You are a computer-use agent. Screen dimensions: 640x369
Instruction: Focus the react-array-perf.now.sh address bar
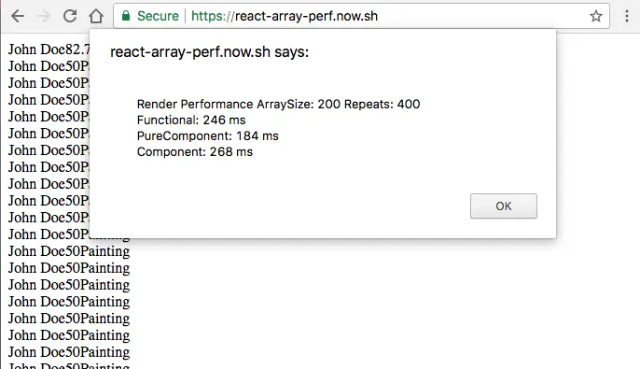361,16
